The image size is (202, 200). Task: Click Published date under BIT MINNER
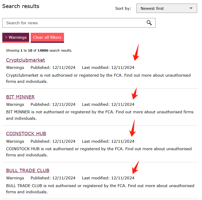(53, 104)
